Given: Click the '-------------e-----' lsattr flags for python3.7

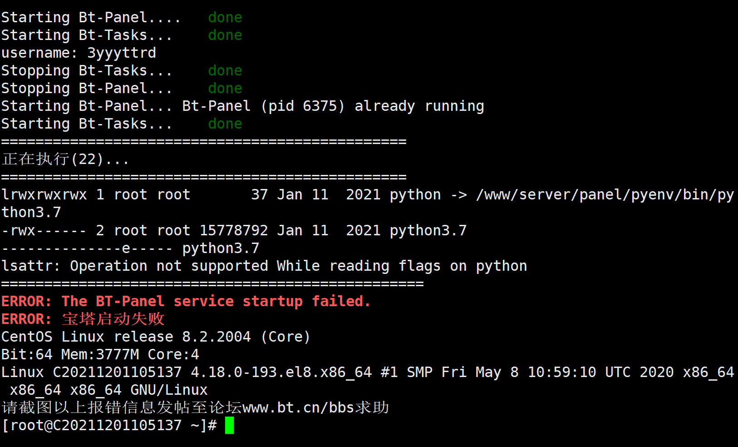Looking at the screenshot, I should click(87, 248).
